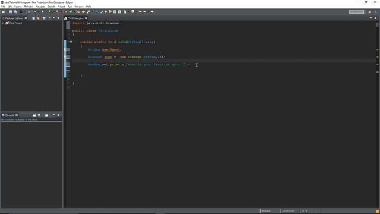Maximize the Package Explorer view
The image size is (380, 214).
coord(58,18)
